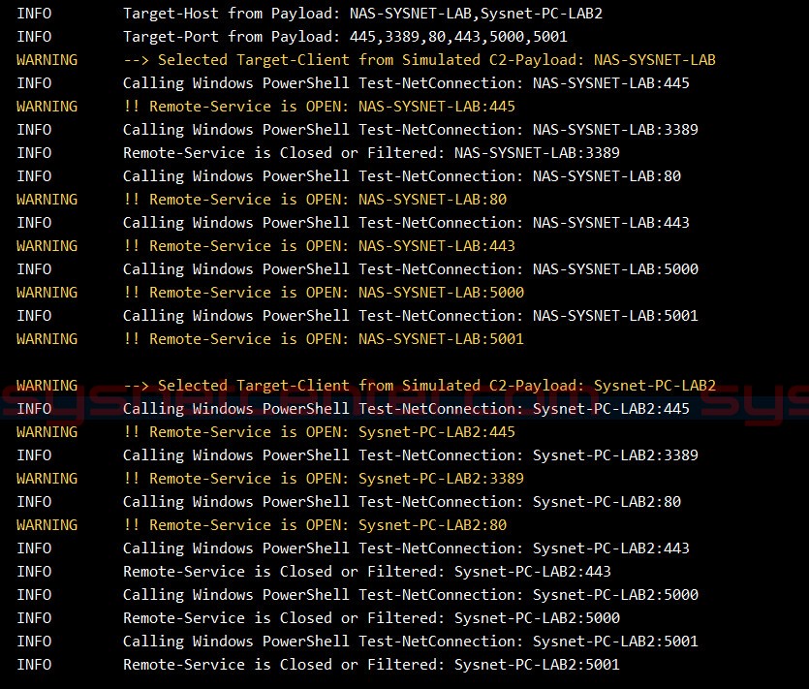Viewport: 809px width, 689px height.
Task: Click the Test-NetConnection Sysnet-PC-LAB2:5000 line
Action: pos(358,595)
